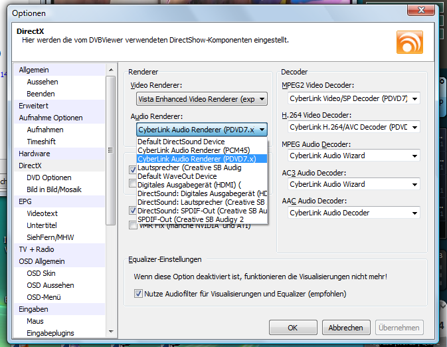The height and width of the screenshot is (347, 447).
Task: Open DVD Optionen page
Action: pyautogui.click(x=60, y=177)
